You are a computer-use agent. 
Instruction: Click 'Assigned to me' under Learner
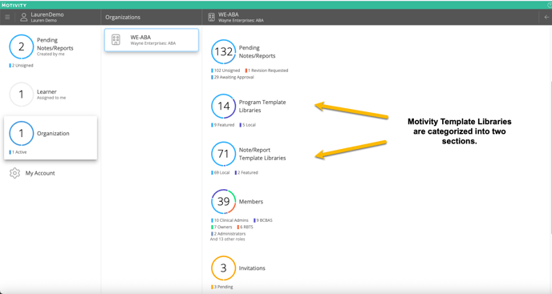[51, 98]
